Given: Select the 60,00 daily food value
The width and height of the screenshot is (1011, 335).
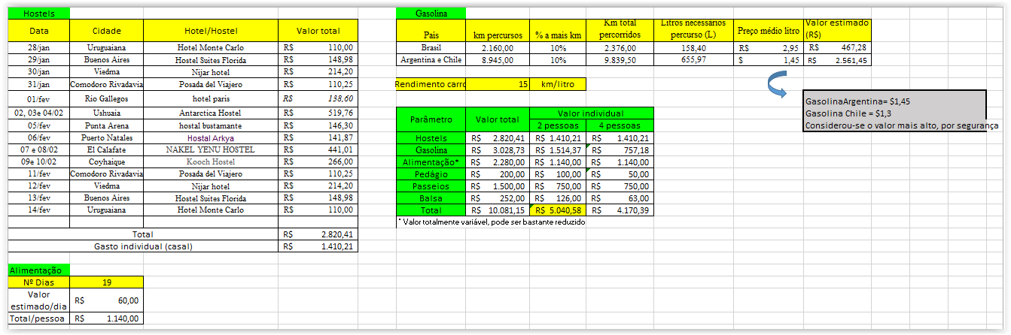Looking at the screenshot, I should 106,300.
